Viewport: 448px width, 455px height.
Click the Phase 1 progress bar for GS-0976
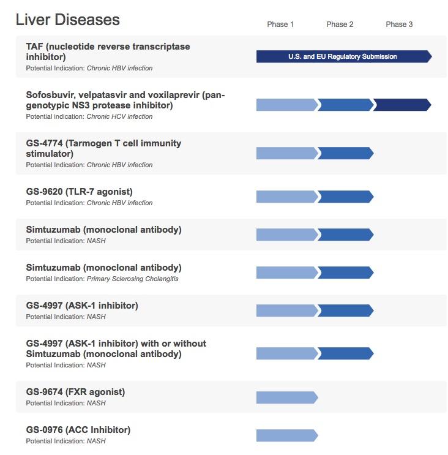286,435
